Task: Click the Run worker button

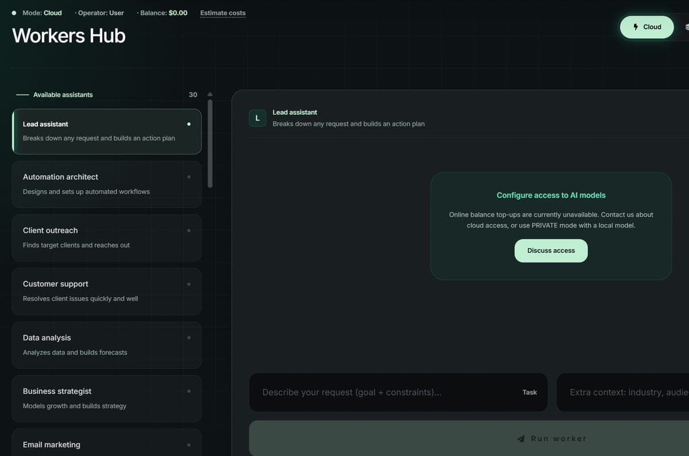Action: tap(469, 438)
